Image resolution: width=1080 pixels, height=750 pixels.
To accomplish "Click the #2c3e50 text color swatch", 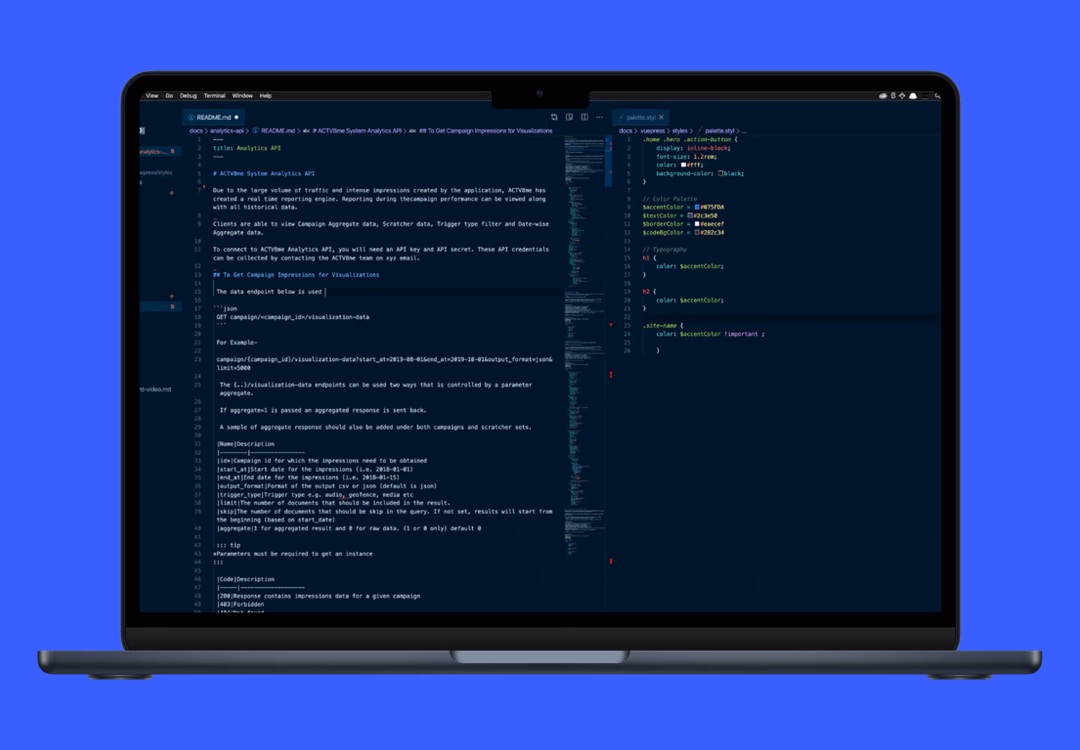I will (690, 216).
